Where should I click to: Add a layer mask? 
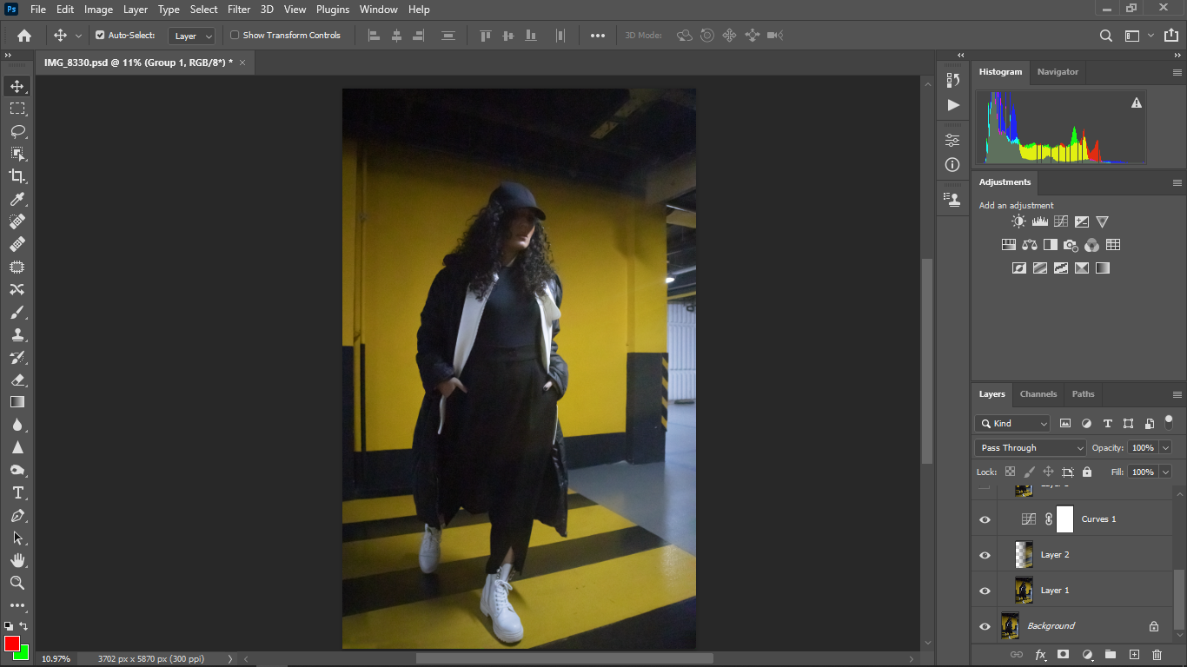tap(1063, 654)
